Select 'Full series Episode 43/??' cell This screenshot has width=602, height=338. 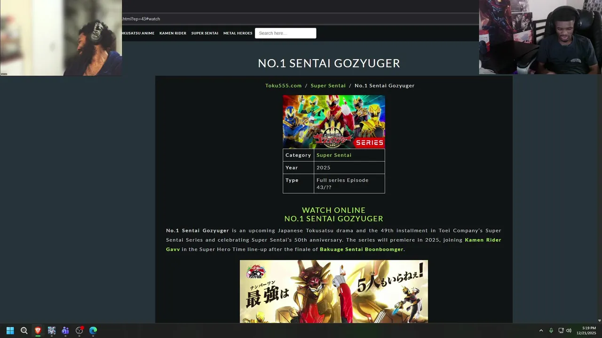(349, 184)
